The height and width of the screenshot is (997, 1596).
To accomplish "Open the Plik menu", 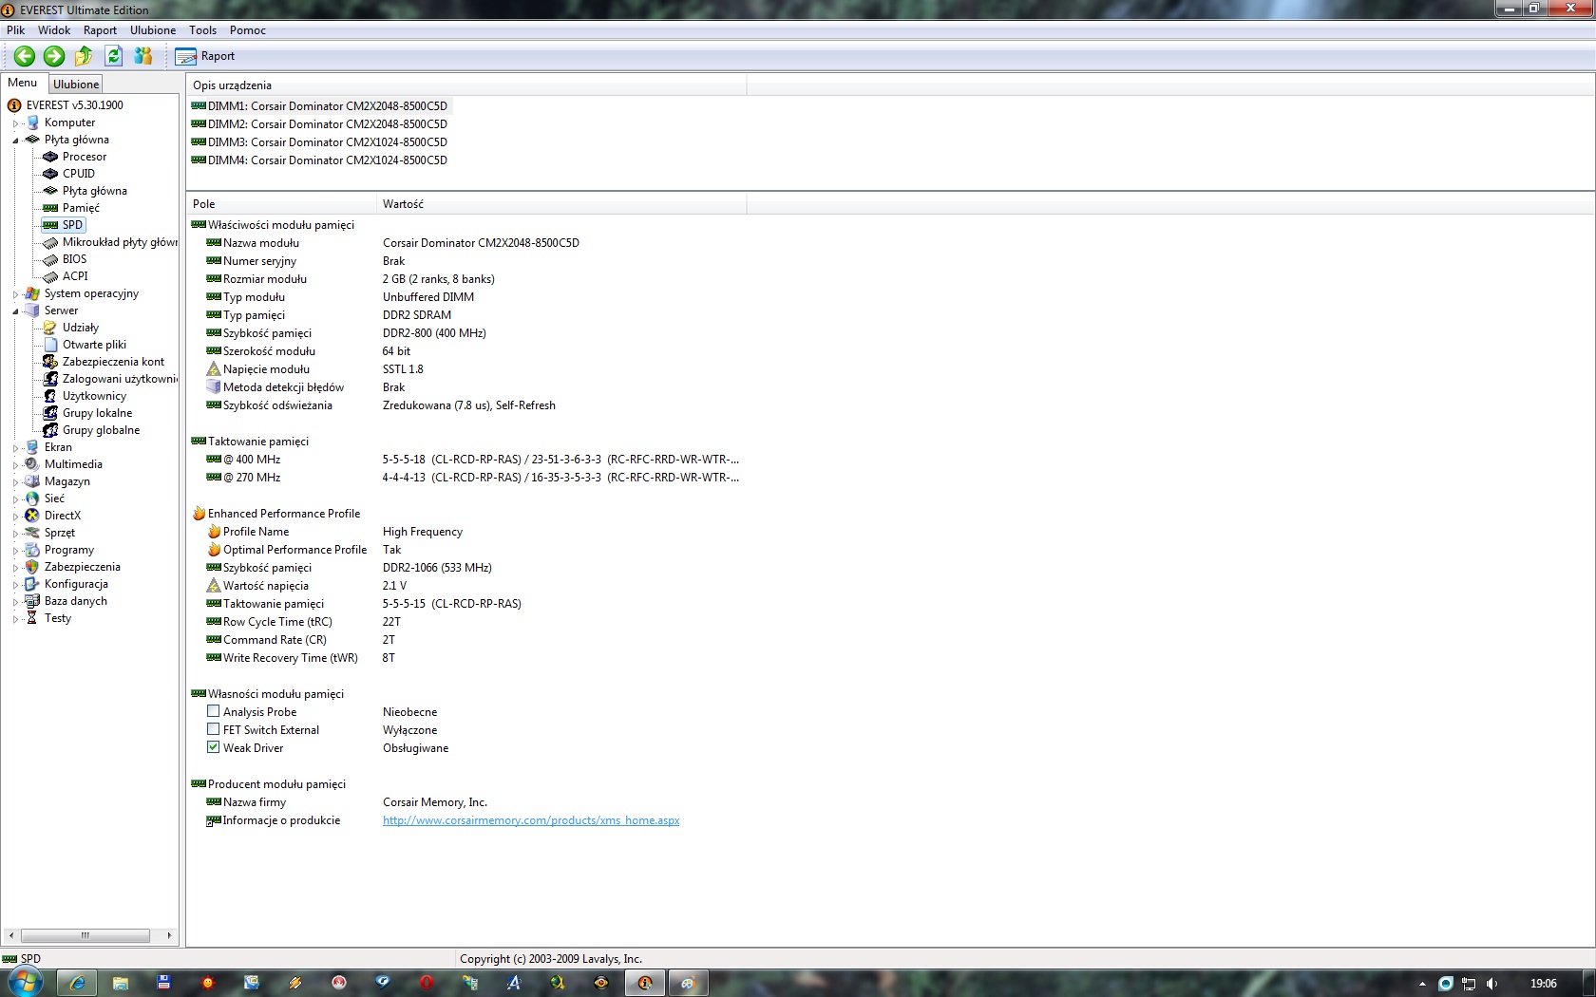I will (15, 30).
